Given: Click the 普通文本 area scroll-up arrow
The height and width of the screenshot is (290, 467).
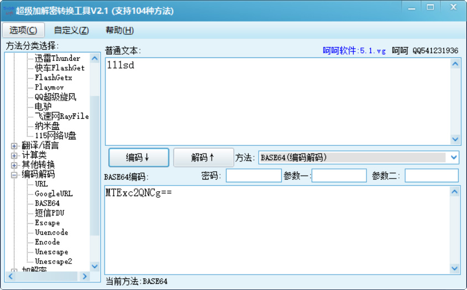Looking at the screenshot, I should click(x=455, y=64).
